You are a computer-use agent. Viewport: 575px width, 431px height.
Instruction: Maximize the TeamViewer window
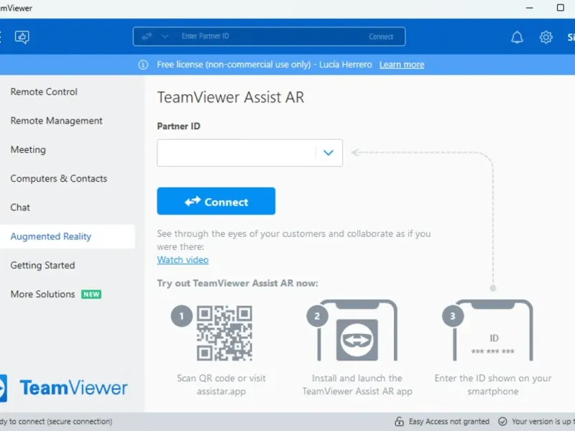(x=560, y=8)
